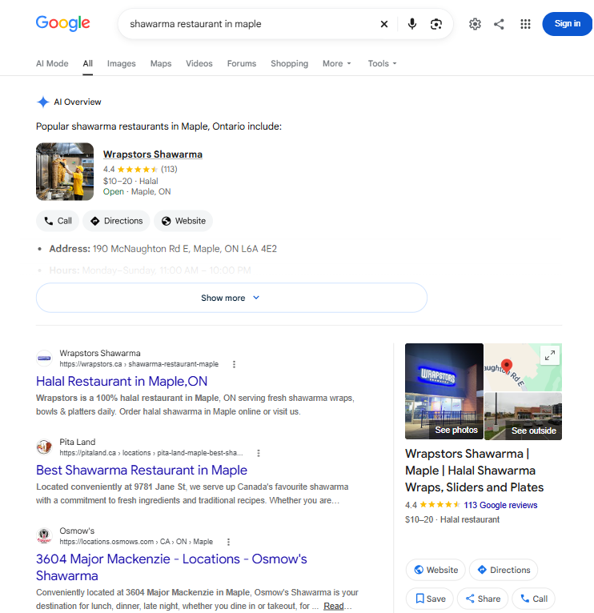Open the Osmow's Shawarma locations result
Screen dimensions: 594x613
coord(171,567)
